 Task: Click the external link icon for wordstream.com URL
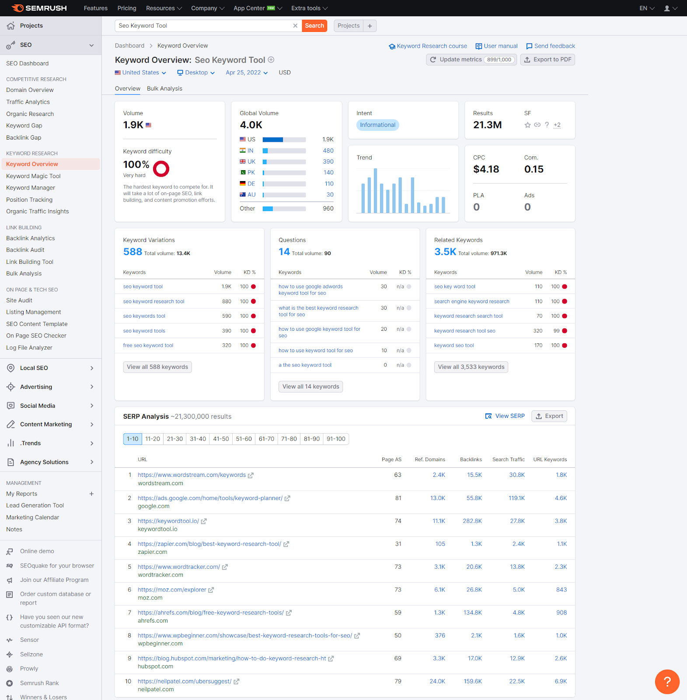click(x=251, y=475)
